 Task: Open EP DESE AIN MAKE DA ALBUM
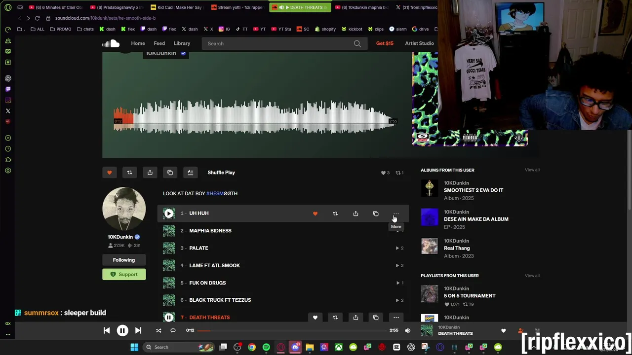coord(476,219)
